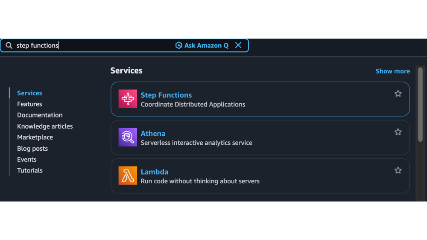Click the Step Functions service icon
Image resolution: width=427 pixels, height=240 pixels.
click(x=128, y=99)
